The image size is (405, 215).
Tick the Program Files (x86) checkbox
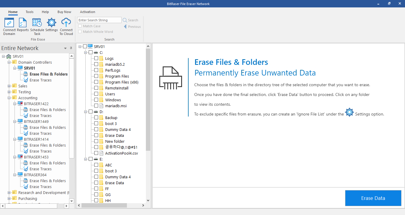pyautogui.click(x=96, y=82)
